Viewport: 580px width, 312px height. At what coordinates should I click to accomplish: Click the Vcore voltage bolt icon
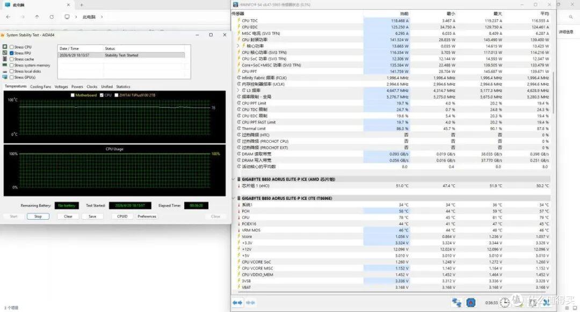tap(239, 236)
